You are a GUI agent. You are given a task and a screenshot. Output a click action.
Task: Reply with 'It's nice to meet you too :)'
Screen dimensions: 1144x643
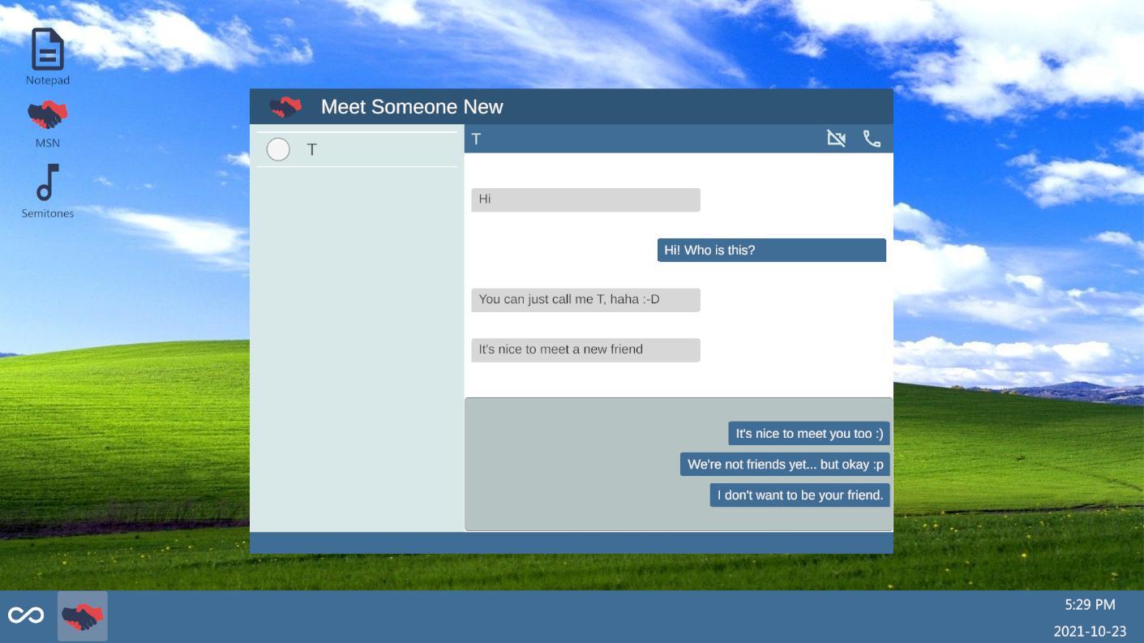point(808,433)
